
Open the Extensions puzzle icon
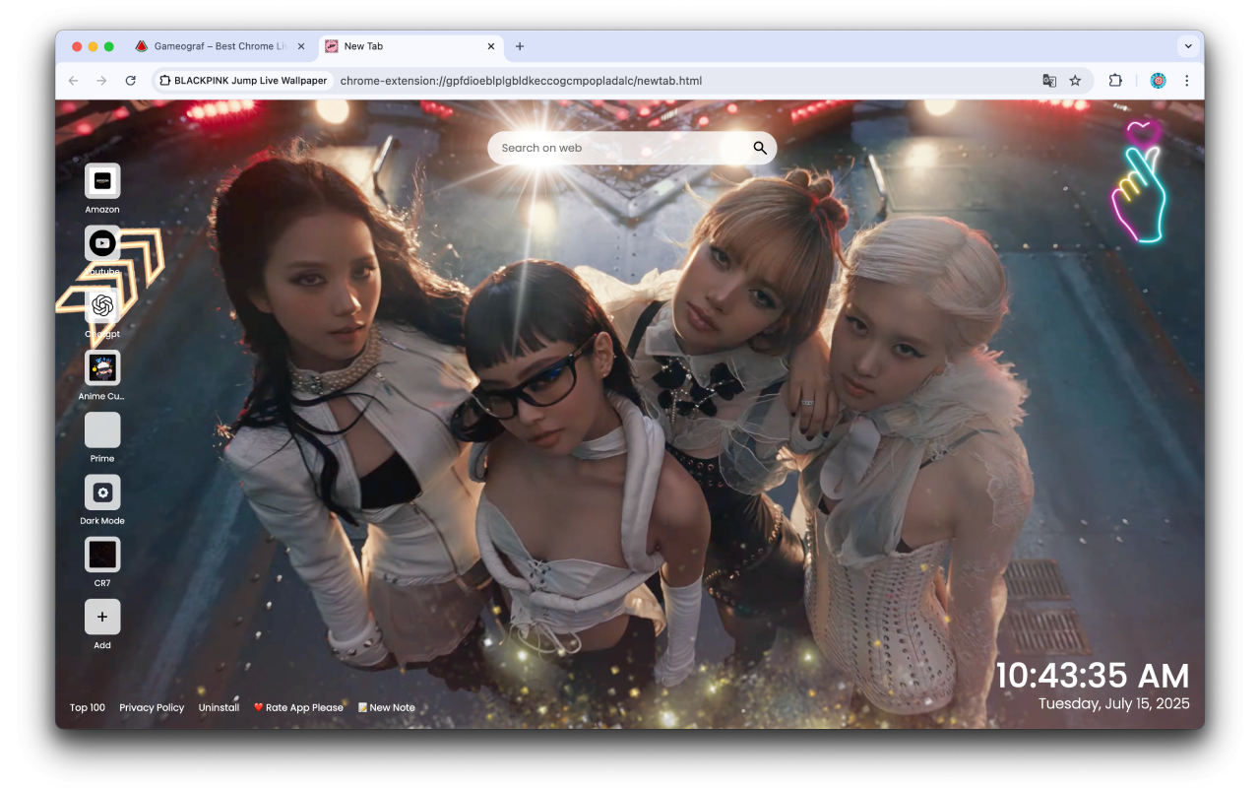(1115, 81)
